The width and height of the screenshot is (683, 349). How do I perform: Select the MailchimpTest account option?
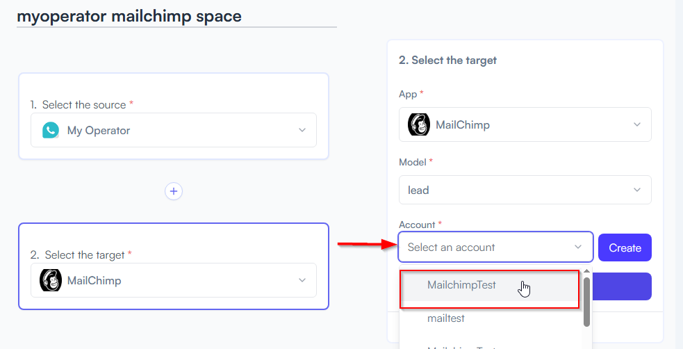(x=461, y=285)
